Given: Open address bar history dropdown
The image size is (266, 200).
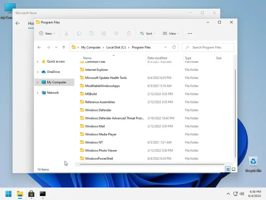Looking at the screenshot, I should (165, 47).
